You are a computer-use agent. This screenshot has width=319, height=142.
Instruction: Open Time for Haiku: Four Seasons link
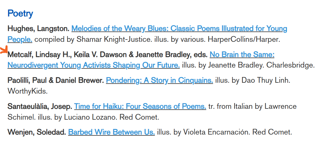(140, 107)
